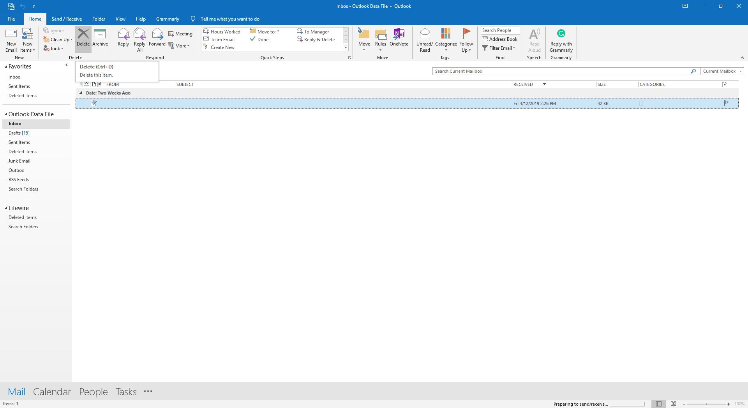Expand the Quick Steps gallery
This screenshot has height=408, width=748.
(346, 47)
